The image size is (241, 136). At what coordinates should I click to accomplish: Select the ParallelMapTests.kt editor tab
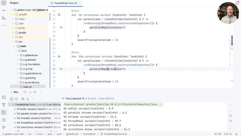click(66, 3)
